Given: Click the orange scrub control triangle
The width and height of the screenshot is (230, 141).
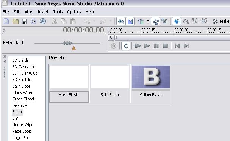Looking at the screenshot, I should (74, 48).
